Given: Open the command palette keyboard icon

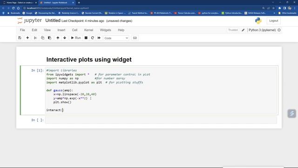Looking at the screenshot, I should (135, 38).
